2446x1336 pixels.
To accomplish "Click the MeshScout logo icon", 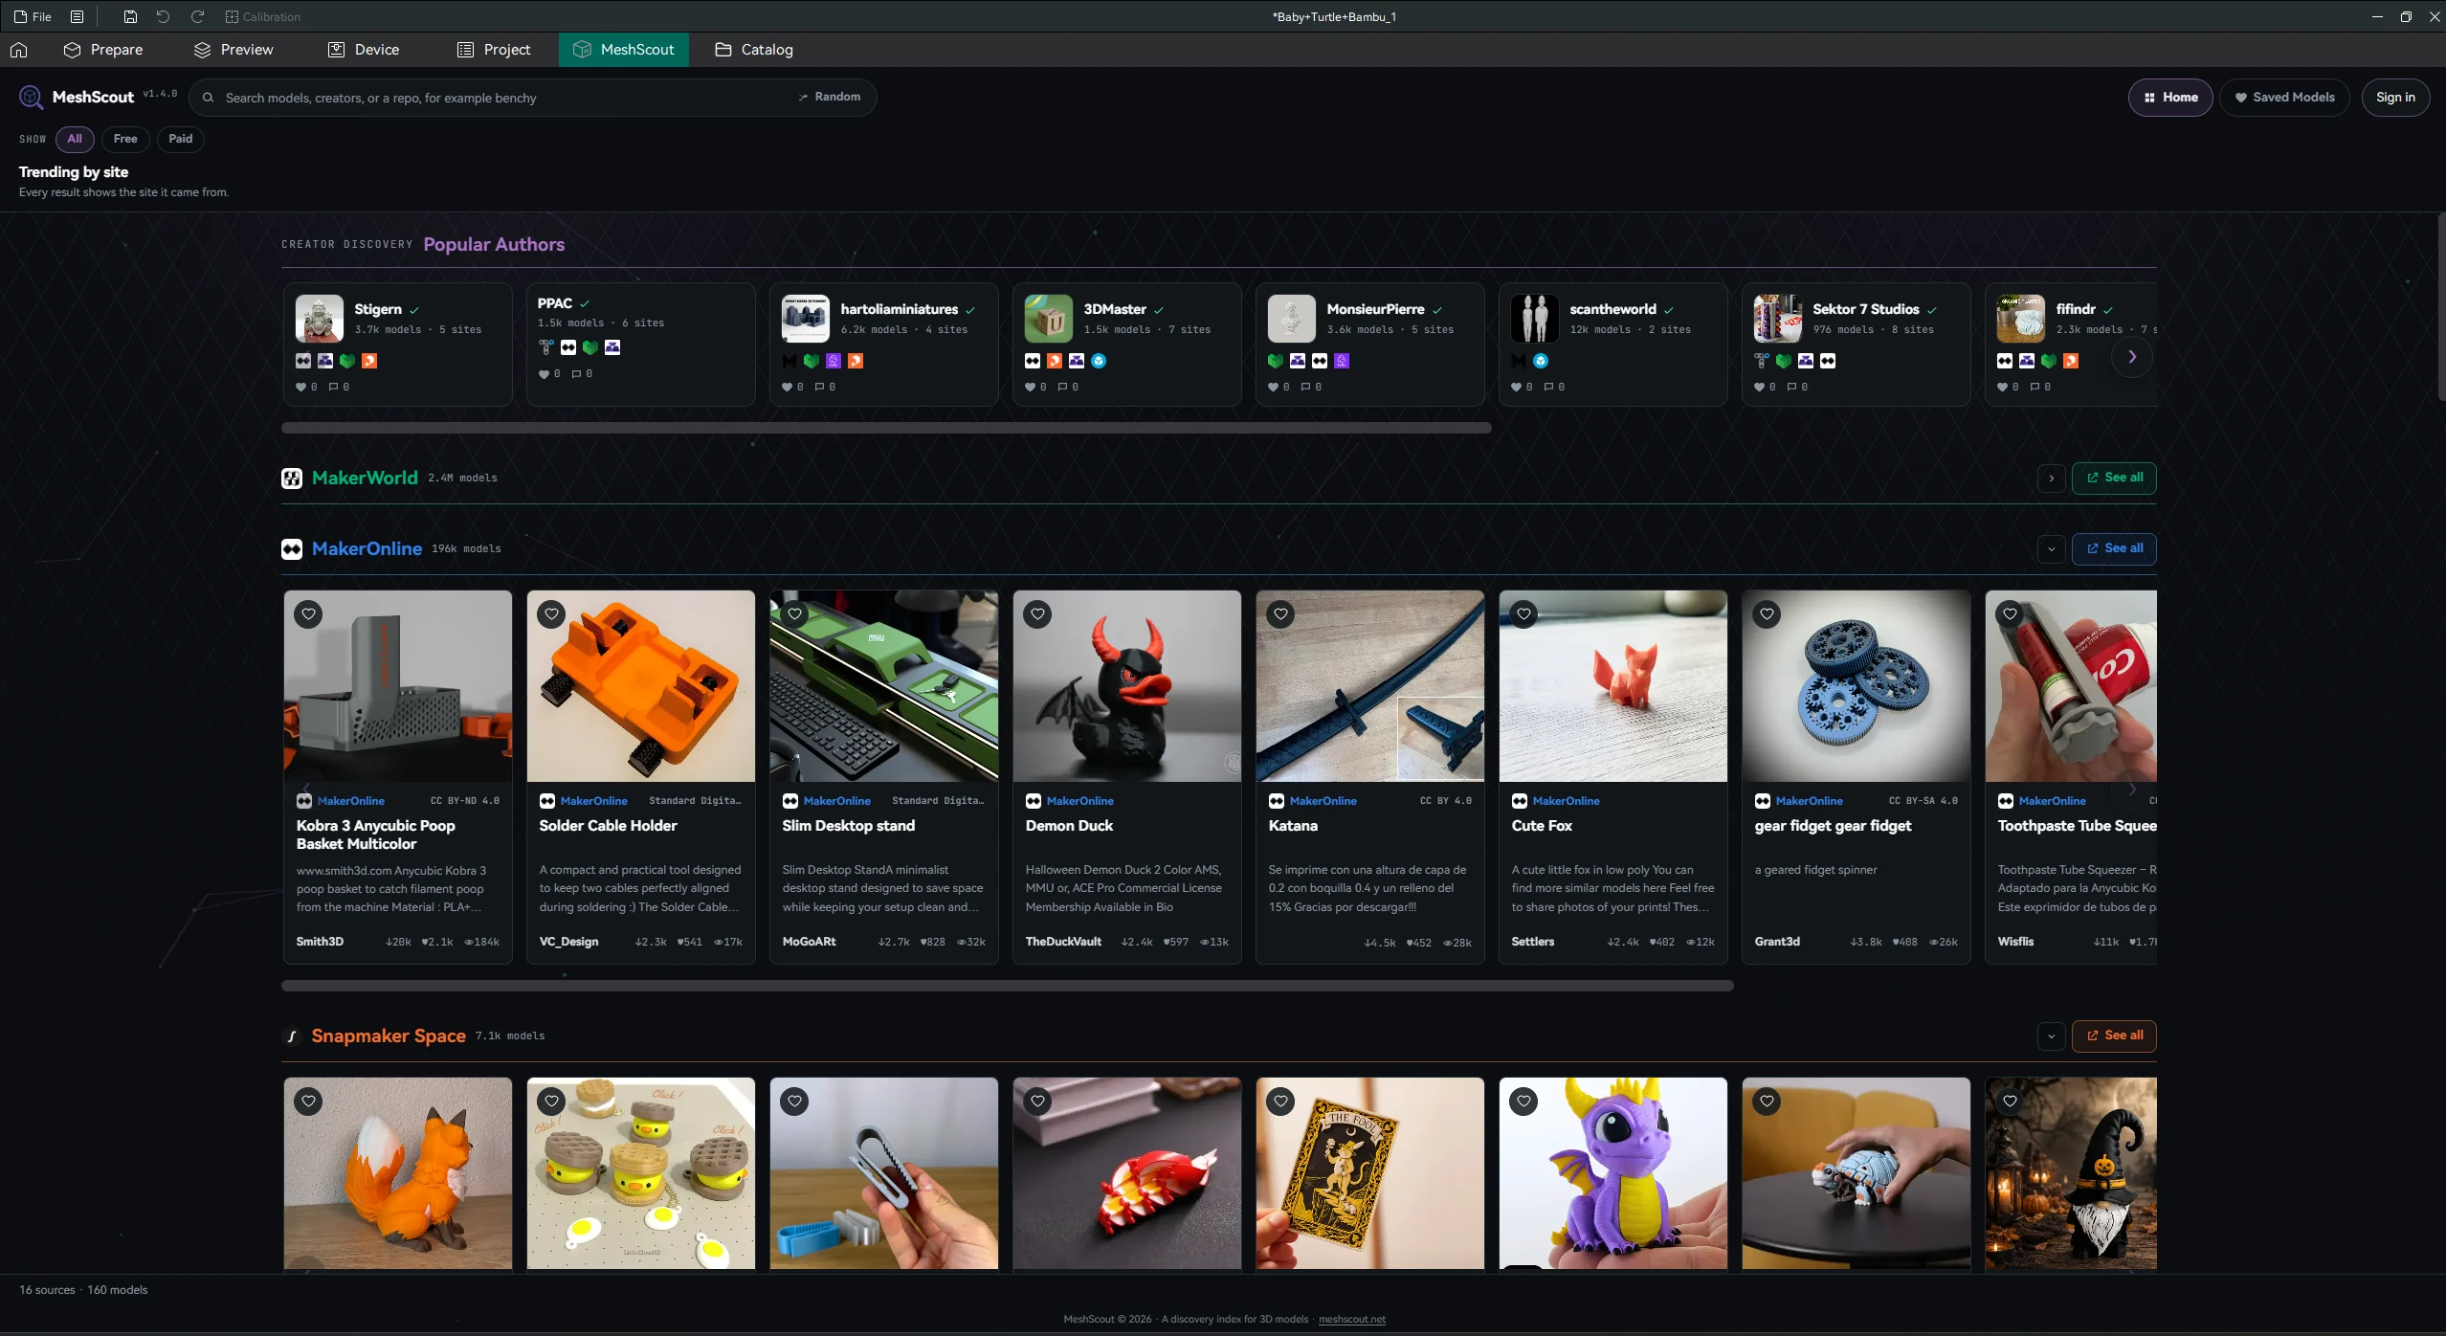I will pos(31,97).
